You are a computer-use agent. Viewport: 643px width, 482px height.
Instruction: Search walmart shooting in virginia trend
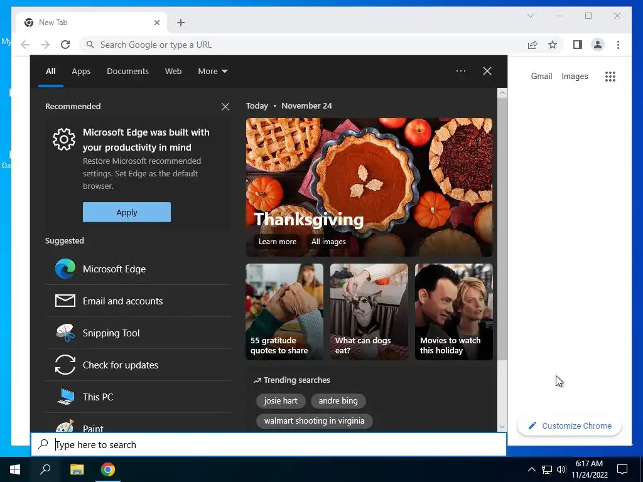(x=314, y=421)
